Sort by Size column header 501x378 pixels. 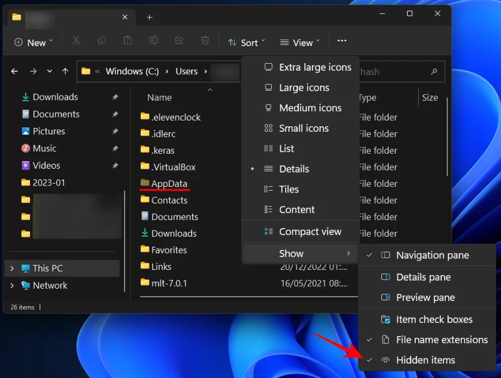(430, 97)
